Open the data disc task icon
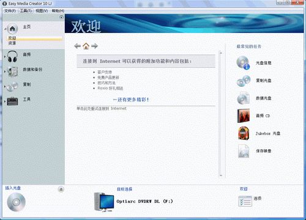Image resolution: width=306 pixels, height=220 pixels. pos(244,98)
